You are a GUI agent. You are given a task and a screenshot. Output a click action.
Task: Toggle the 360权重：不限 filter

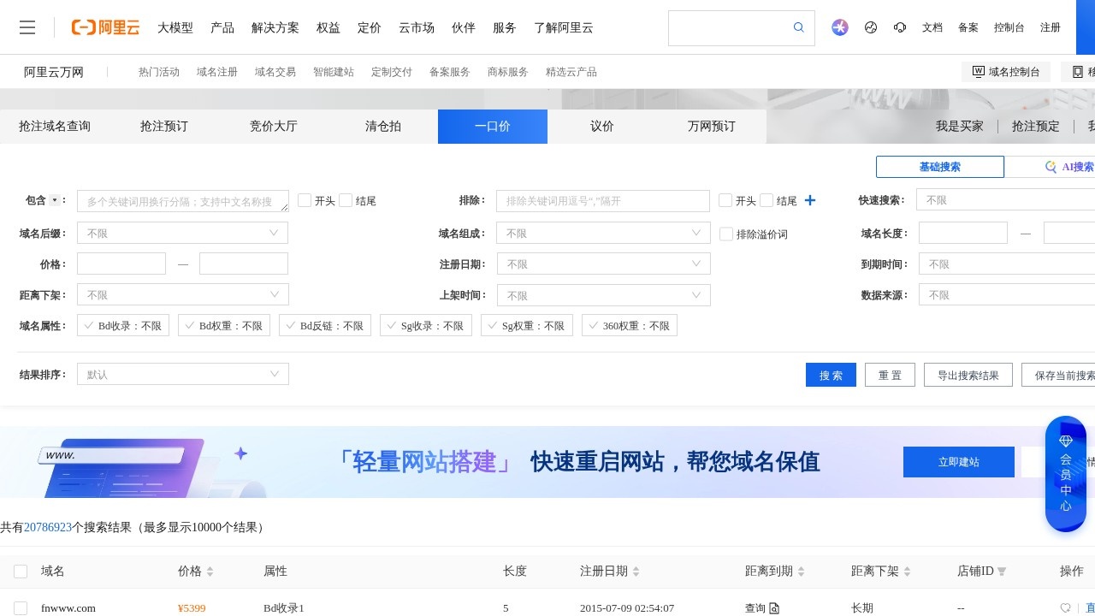pos(630,325)
